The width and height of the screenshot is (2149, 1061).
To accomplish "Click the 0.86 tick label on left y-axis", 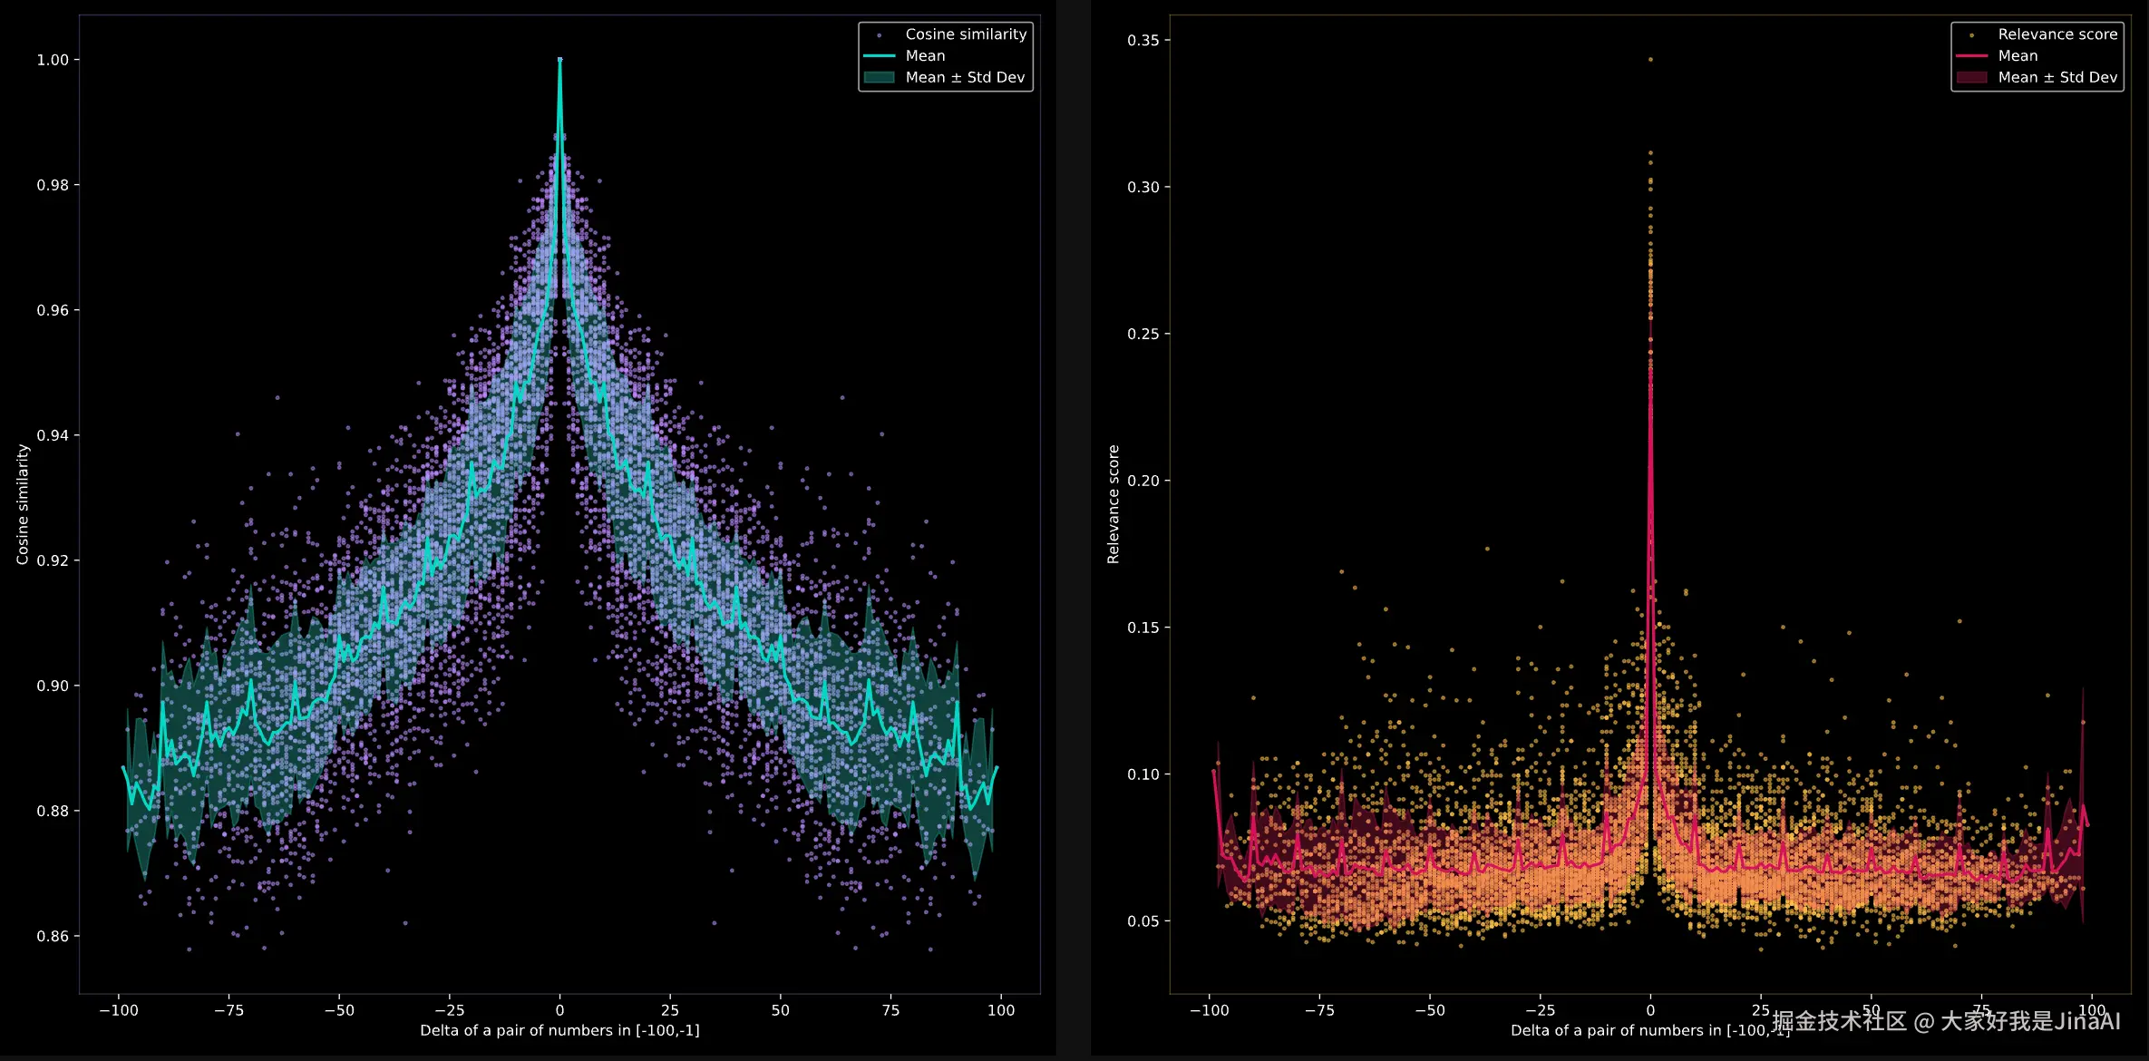I will (x=53, y=936).
